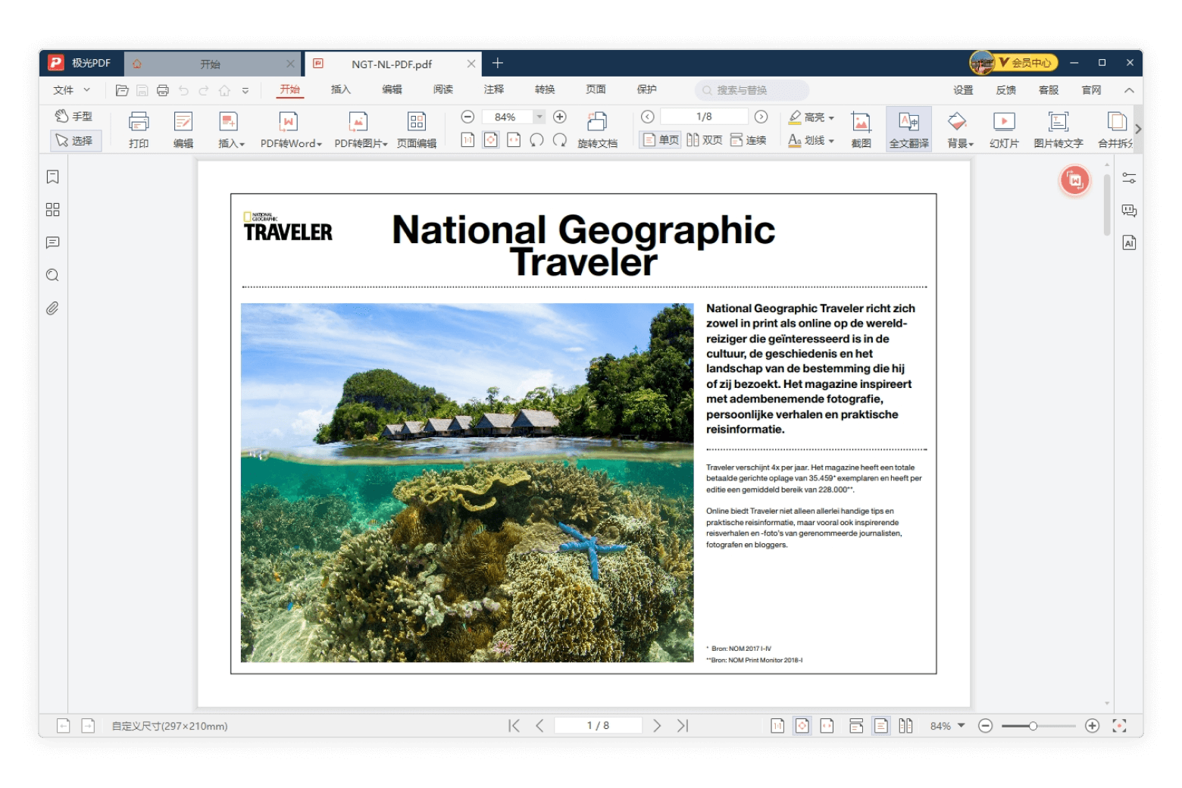Open the 编辑 edit tool in ribbon

(x=183, y=130)
